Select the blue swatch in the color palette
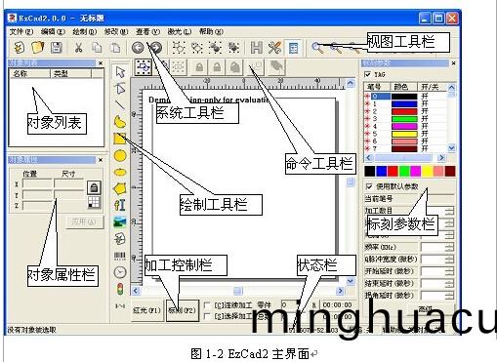Viewport: 497px width, 362px height. [381, 171]
